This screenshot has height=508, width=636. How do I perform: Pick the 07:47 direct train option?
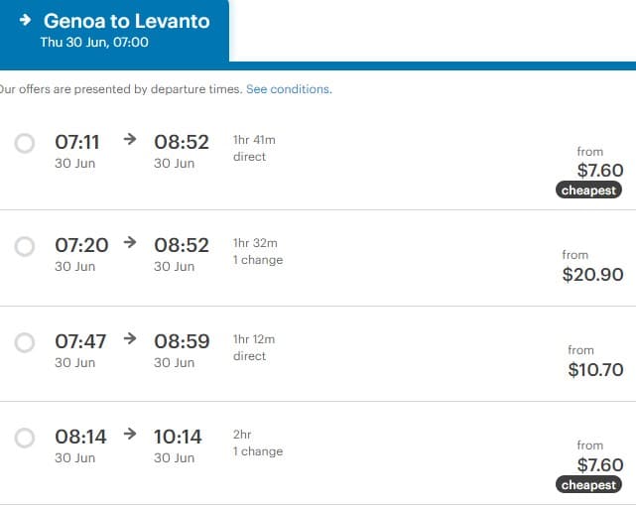tap(25, 342)
